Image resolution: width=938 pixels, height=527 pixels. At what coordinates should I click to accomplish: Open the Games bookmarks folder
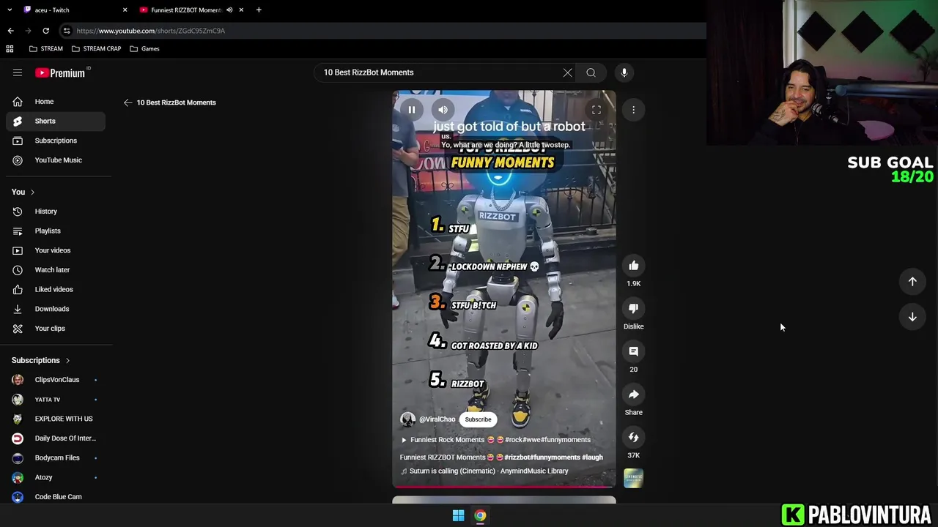[144, 49]
